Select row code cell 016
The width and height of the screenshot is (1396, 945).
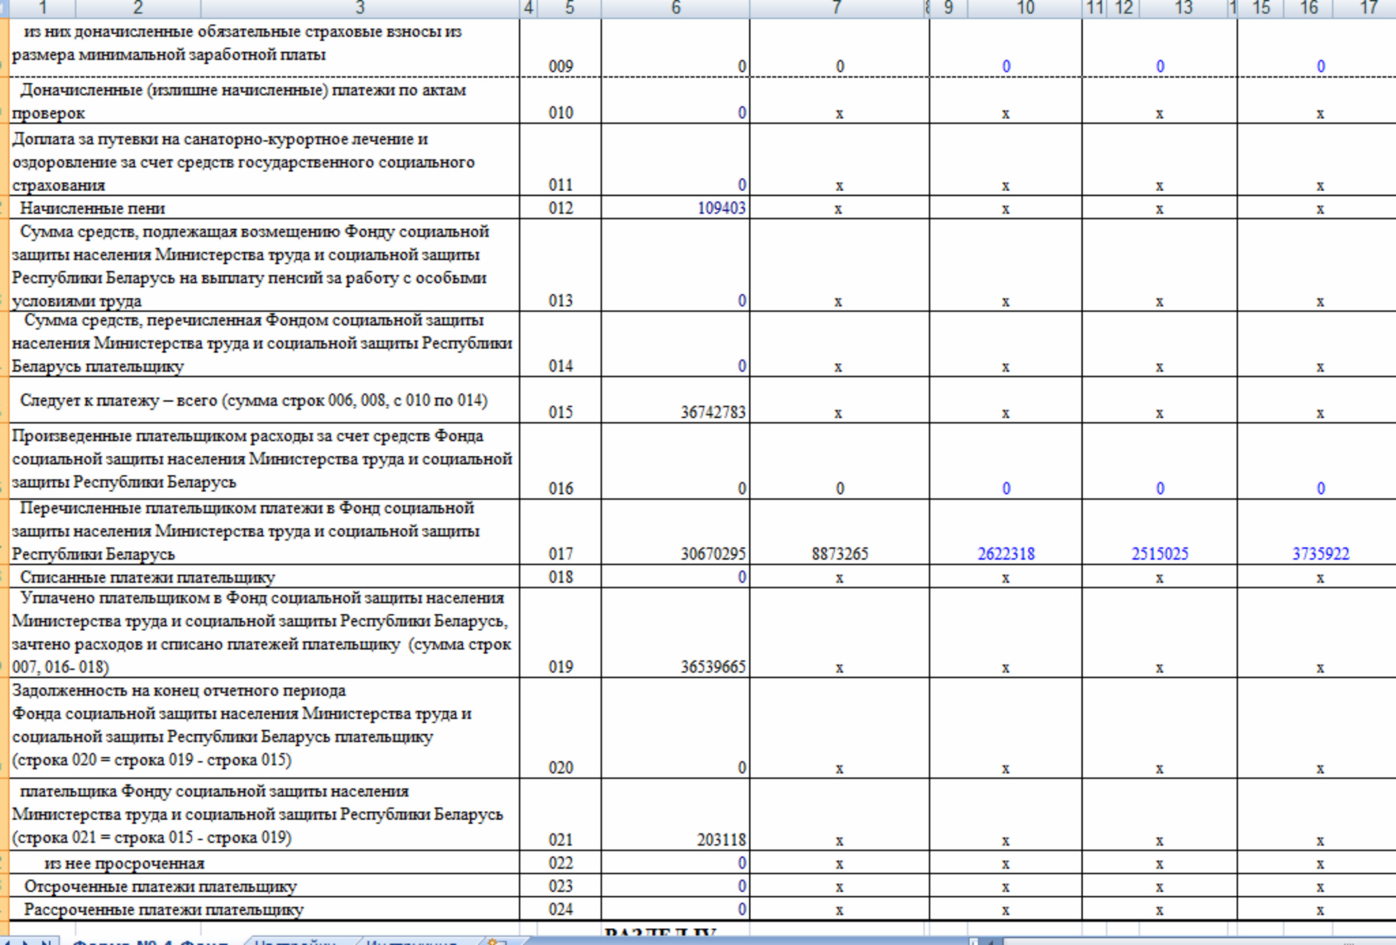(561, 461)
